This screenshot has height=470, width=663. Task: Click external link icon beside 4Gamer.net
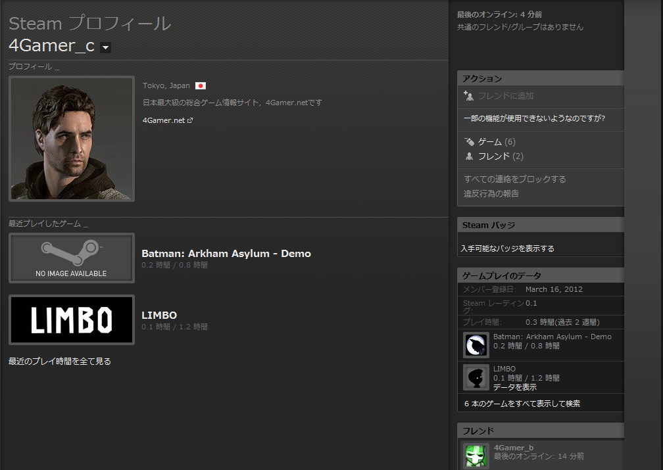click(x=190, y=120)
